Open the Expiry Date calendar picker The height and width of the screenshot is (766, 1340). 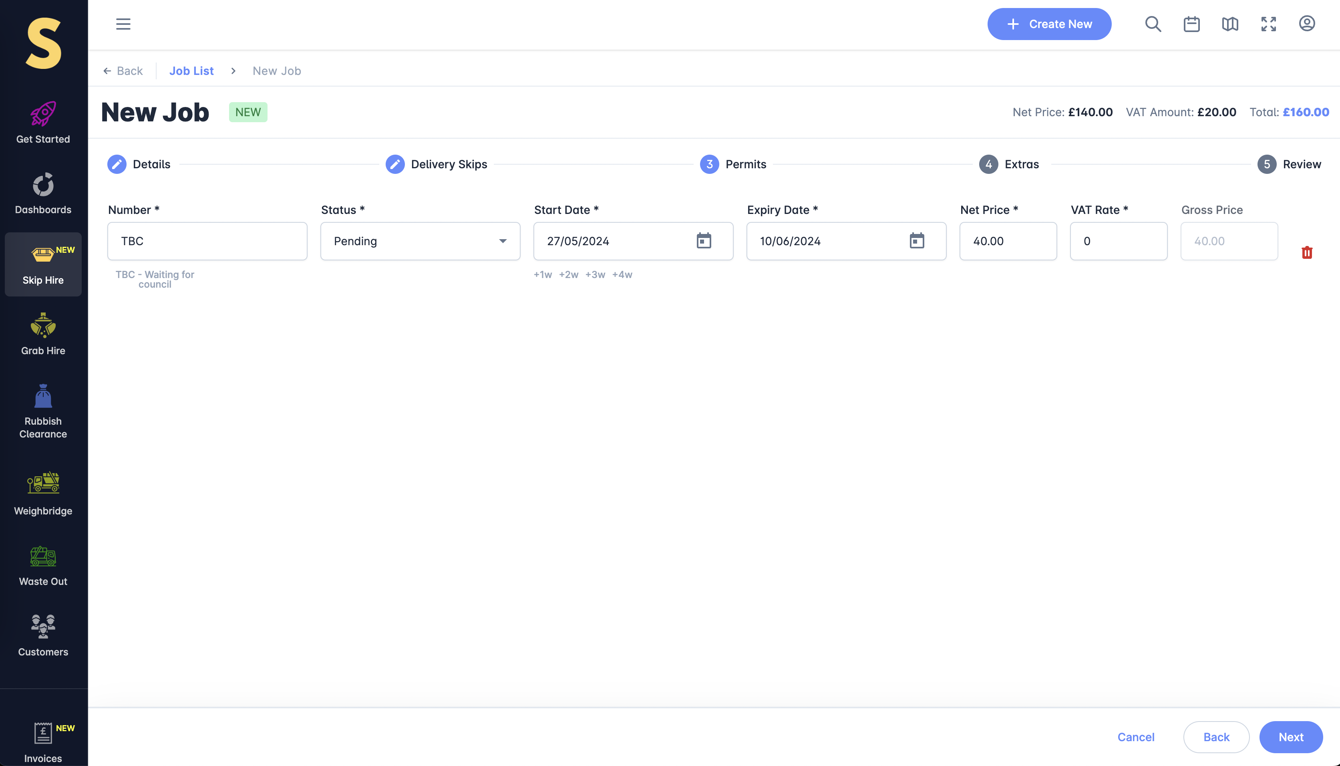tap(917, 241)
